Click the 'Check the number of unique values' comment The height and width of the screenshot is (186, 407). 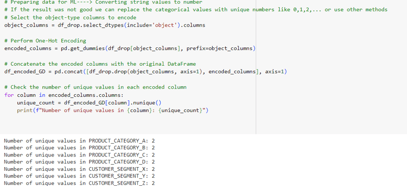coord(95,87)
